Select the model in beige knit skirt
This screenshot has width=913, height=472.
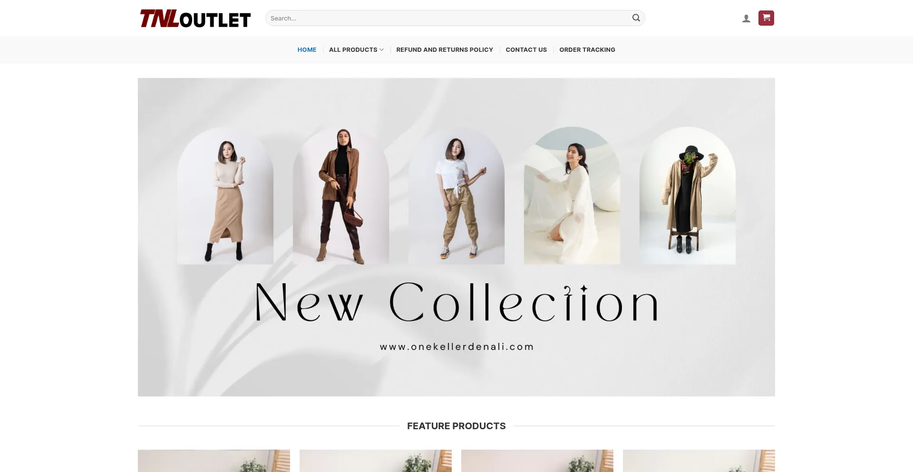click(225, 196)
